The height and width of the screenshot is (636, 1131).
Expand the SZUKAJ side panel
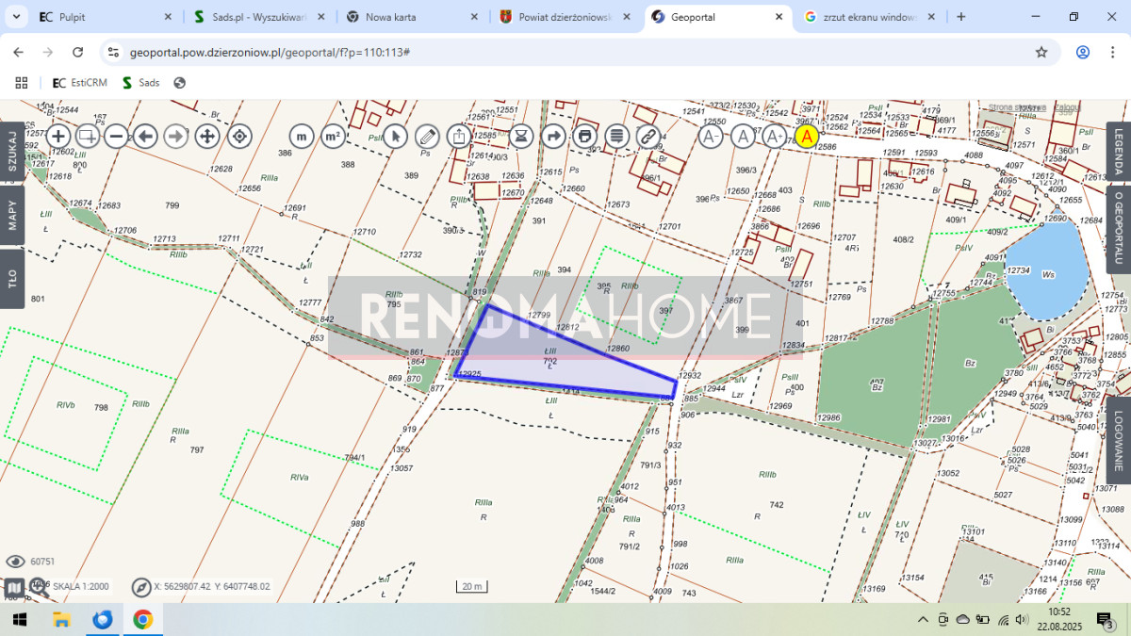click(12, 151)
